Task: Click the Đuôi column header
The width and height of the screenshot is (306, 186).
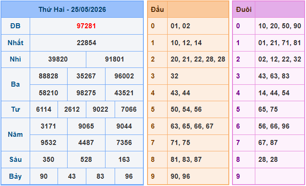Action: tap(244, 10)
